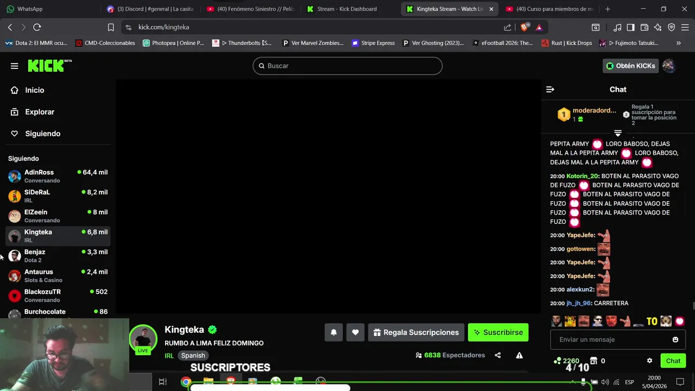Open a new browser tab
Screen dimensions: 695x391
click(x=608, y=9)
